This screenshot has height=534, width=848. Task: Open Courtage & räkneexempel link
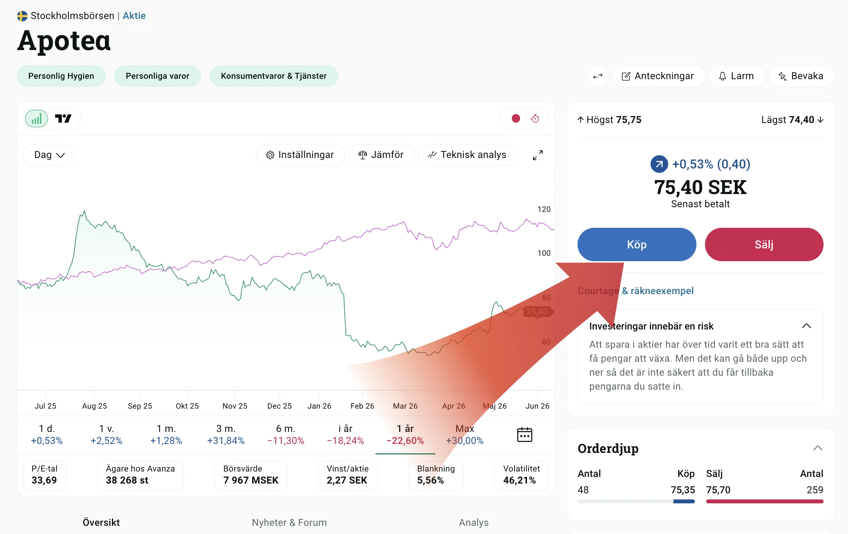[x=635, y=291]
